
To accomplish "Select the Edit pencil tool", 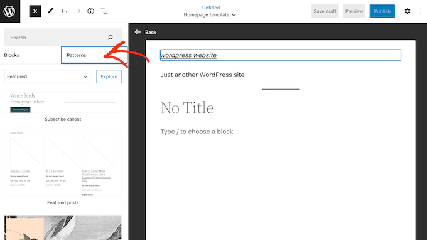I will [50, 11].
